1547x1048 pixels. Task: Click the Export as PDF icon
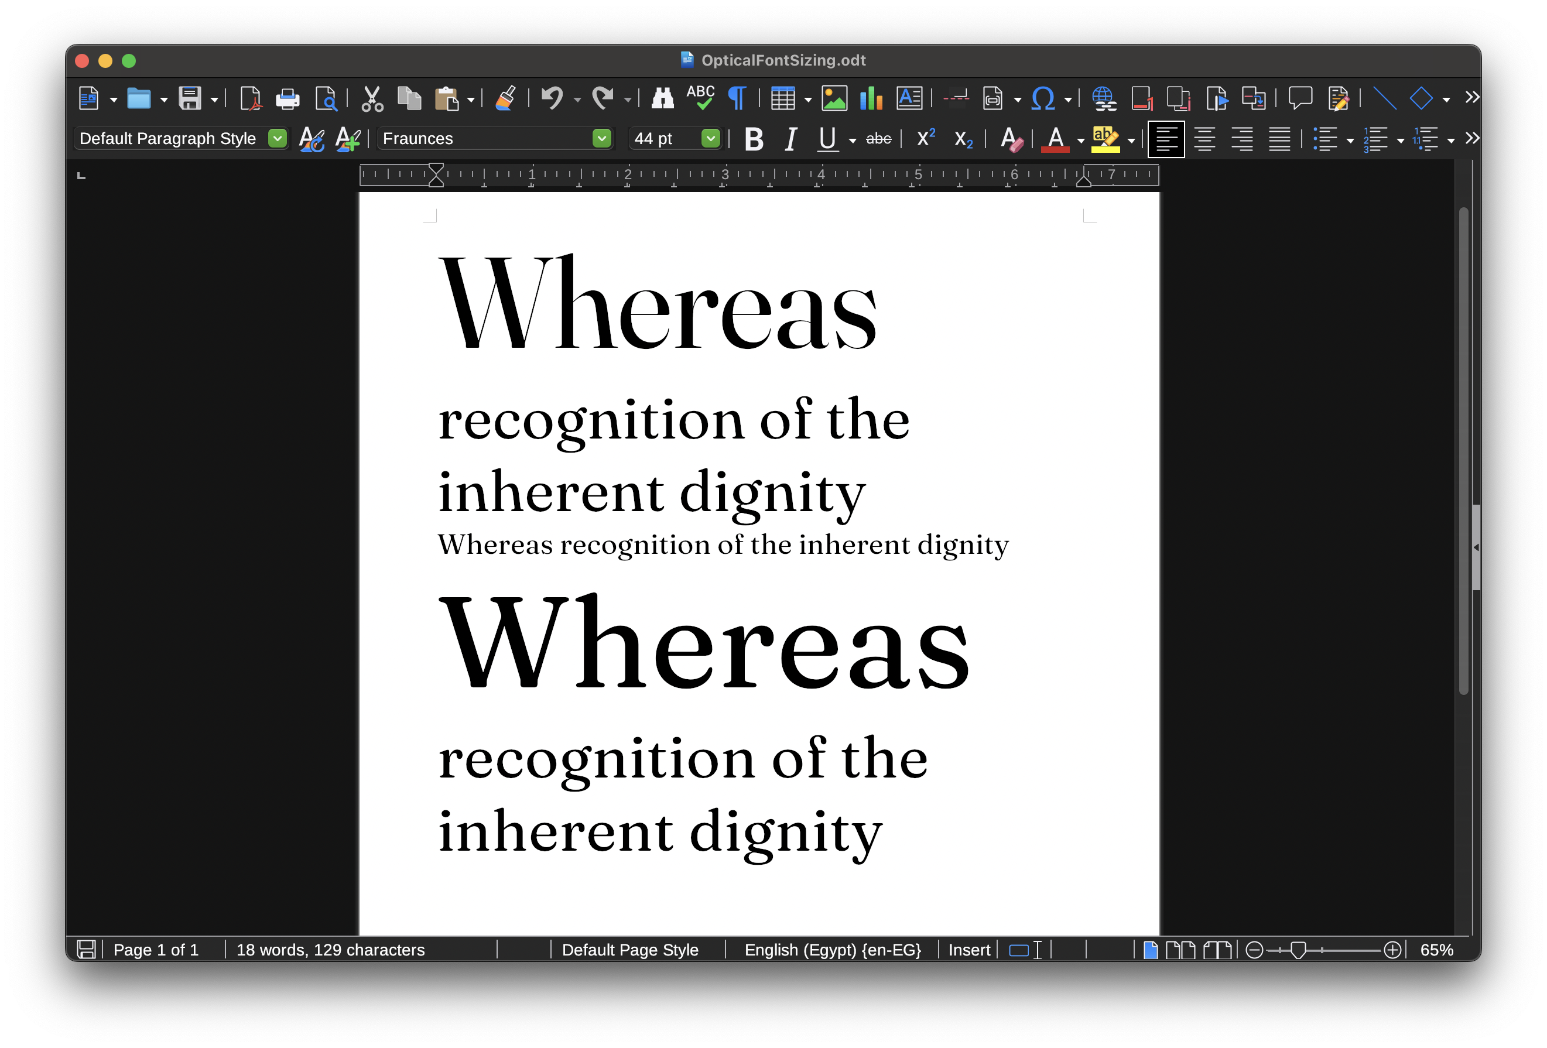pos(250,98)
